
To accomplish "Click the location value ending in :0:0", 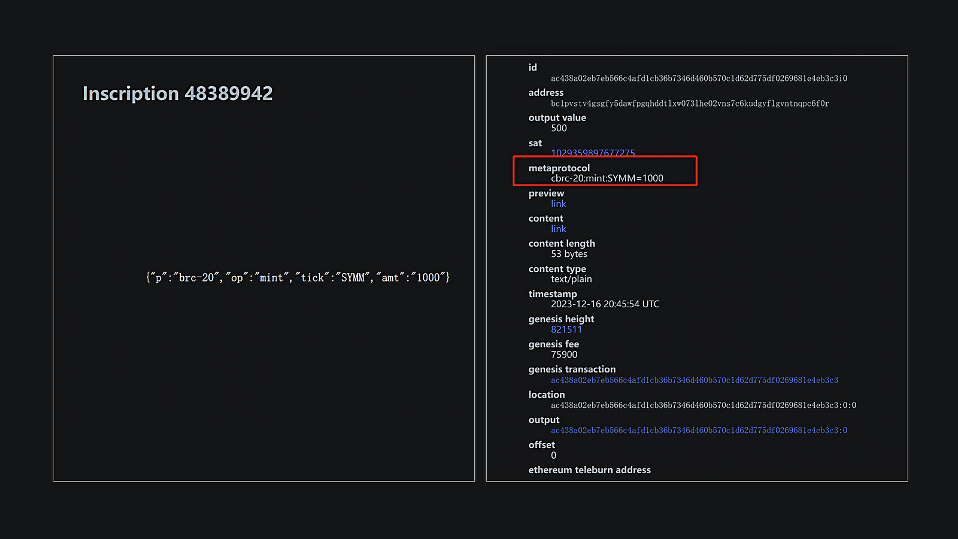I will point(703,405).
